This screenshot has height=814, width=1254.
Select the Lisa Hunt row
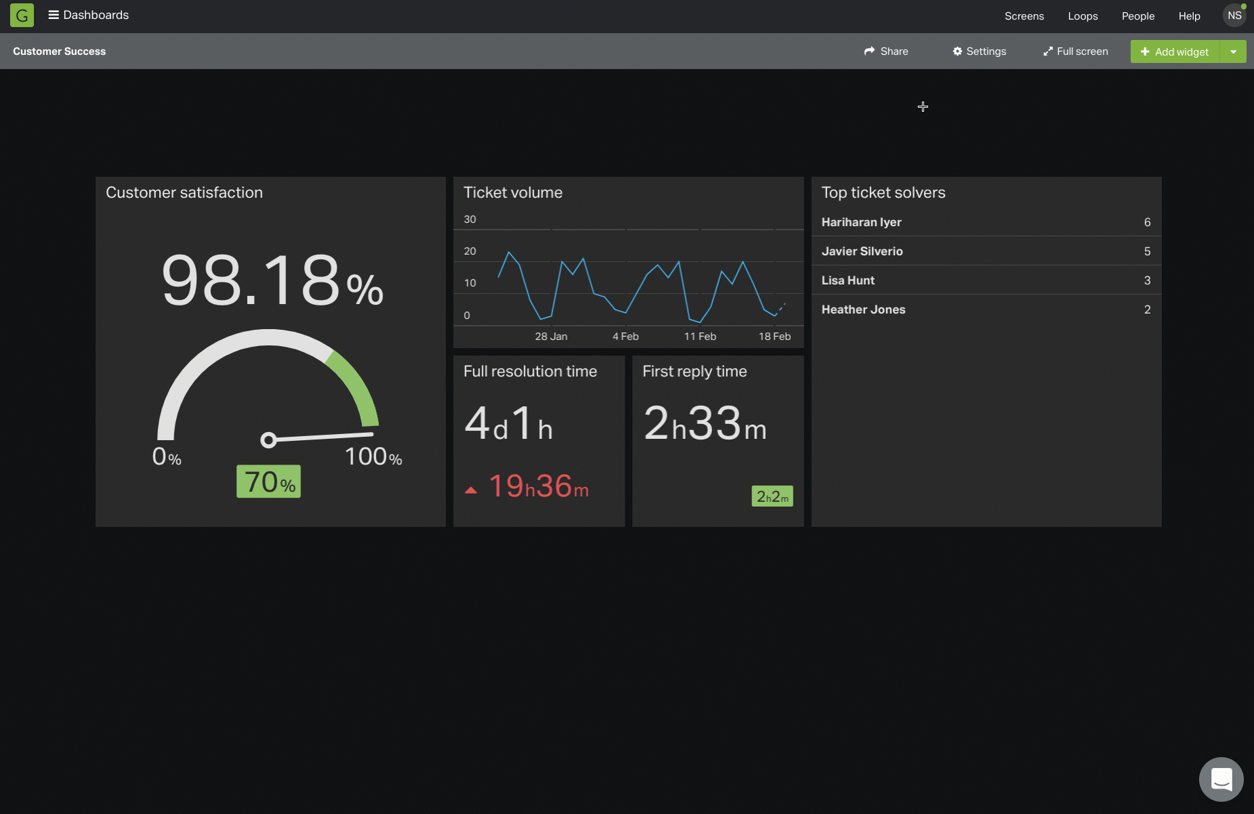(x=986, y=280)
